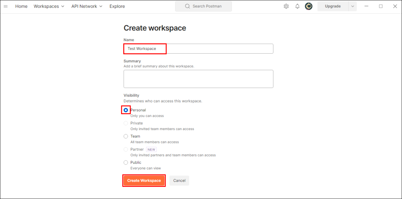Viewport: 402px width, 199px height.
Task: Open the Workspaces dropdown menu
Action: coord(49,6)
